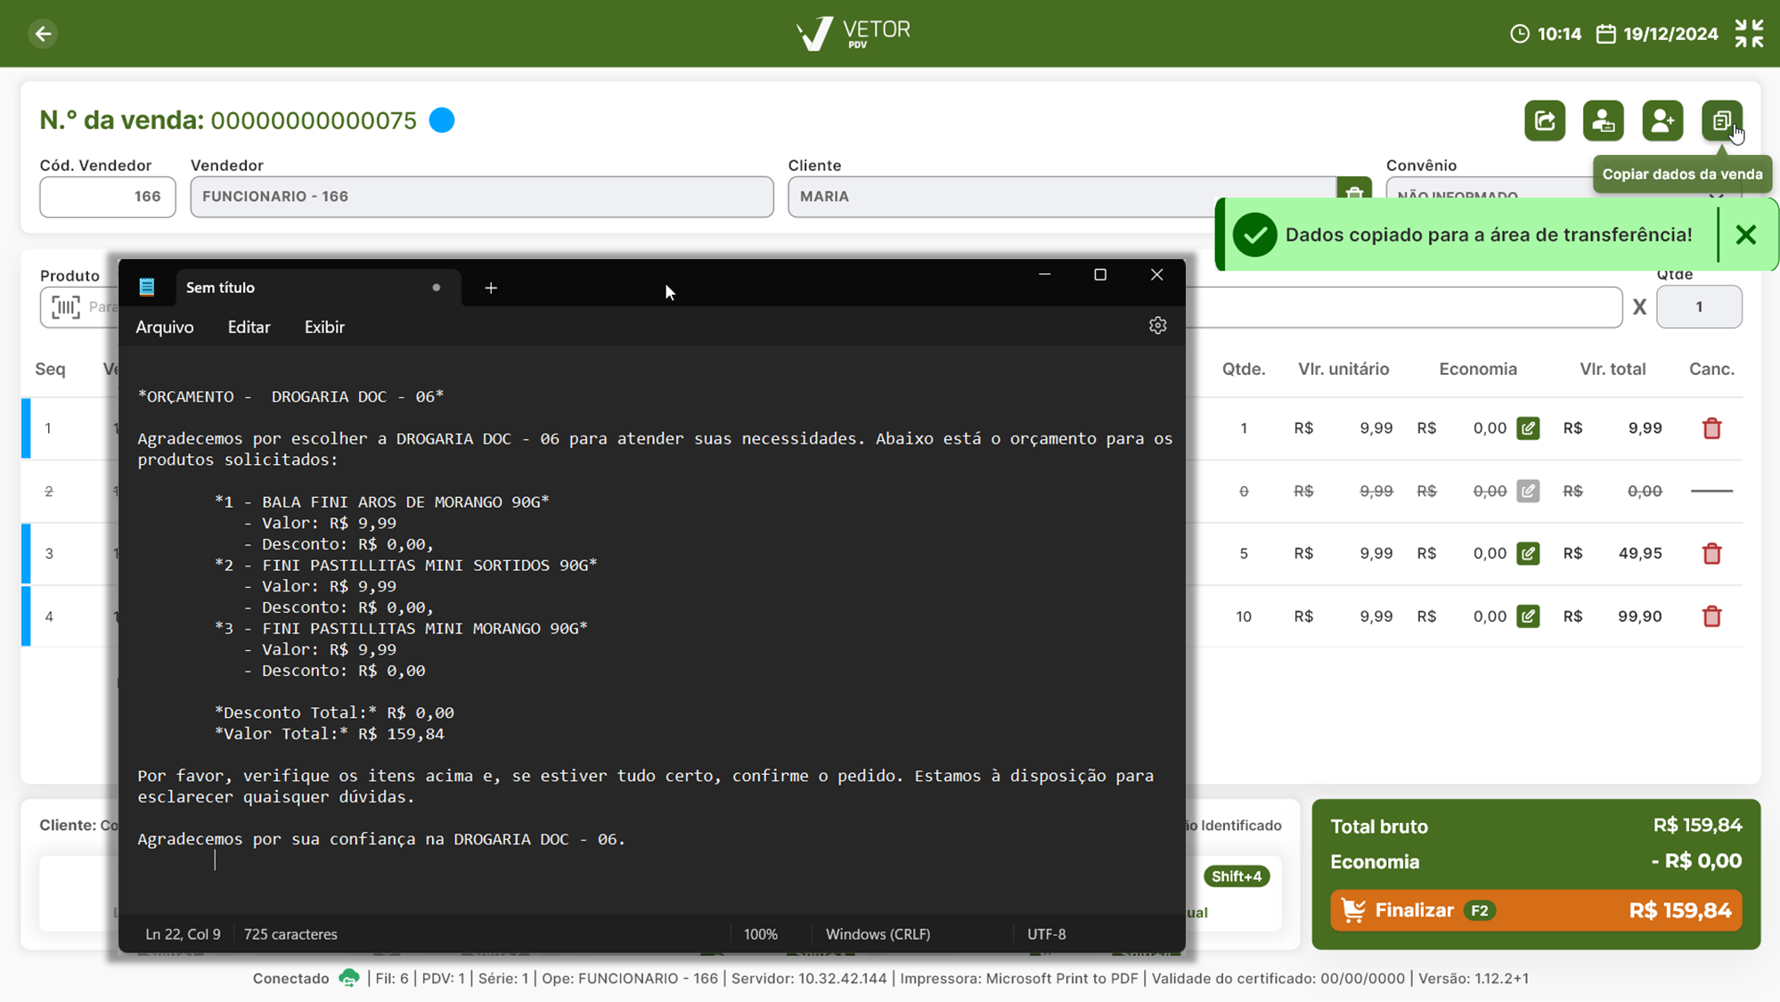Click the sale number 00000000000075
Screen dimensions: 1780x1002
[314, 120]
